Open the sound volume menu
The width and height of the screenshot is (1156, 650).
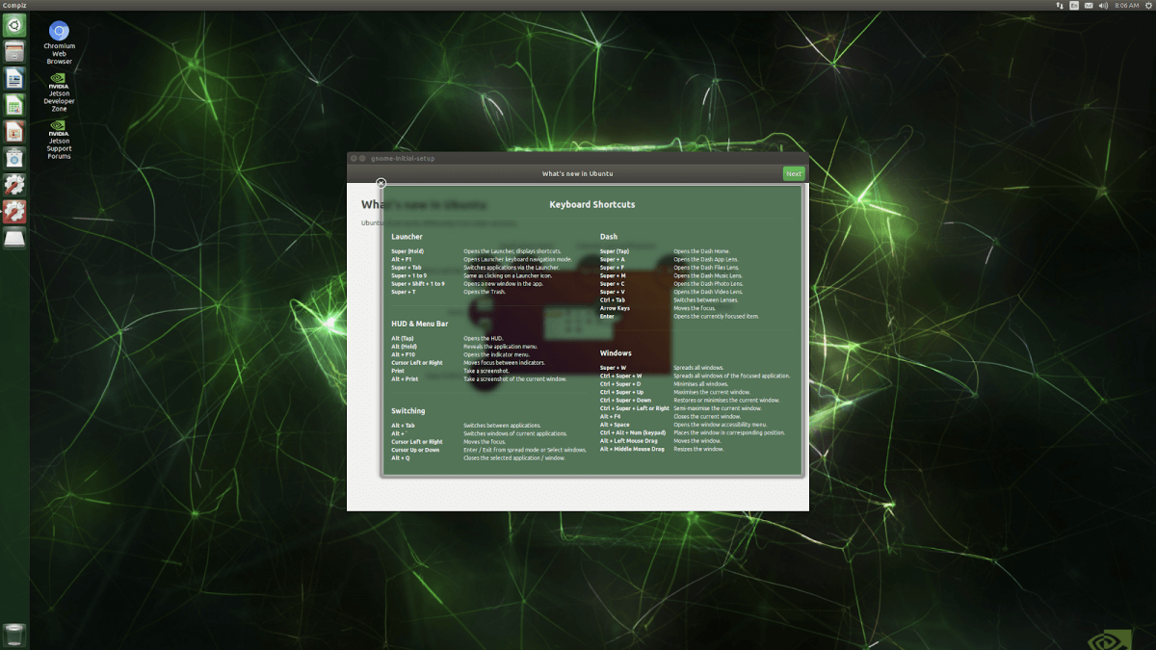click(1103, 6)
